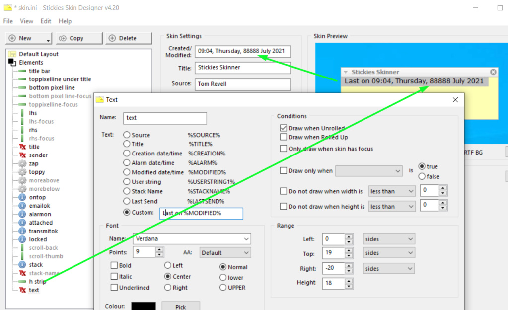Image resolution: width=508 pixels, height=310 pixels.
Task: Click the Elements node icon
Action: (x=12, y=62)
